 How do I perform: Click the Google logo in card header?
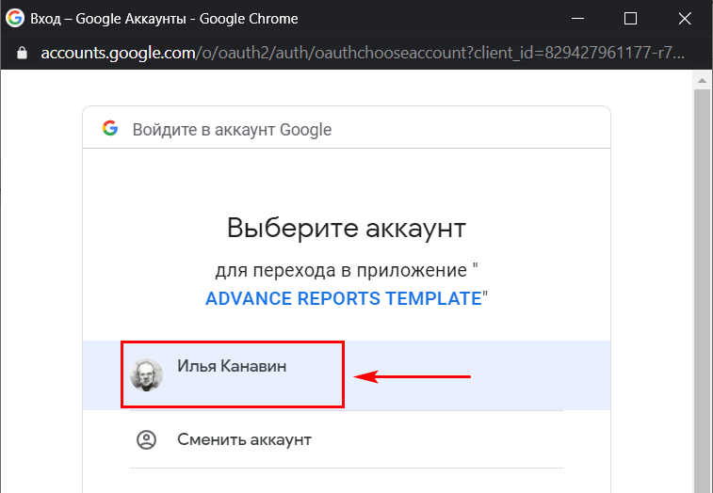tap(110, 129)
